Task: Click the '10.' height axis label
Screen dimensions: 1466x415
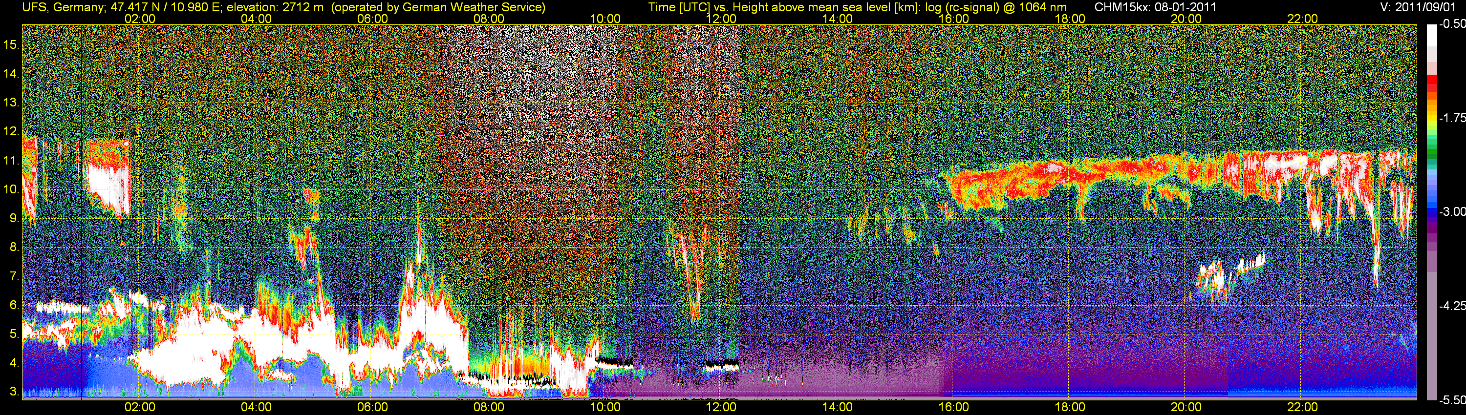Action: (x=11, y=189)
